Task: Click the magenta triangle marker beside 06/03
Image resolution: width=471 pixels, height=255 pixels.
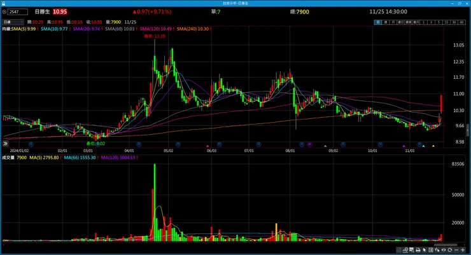Action: point(207,146)
